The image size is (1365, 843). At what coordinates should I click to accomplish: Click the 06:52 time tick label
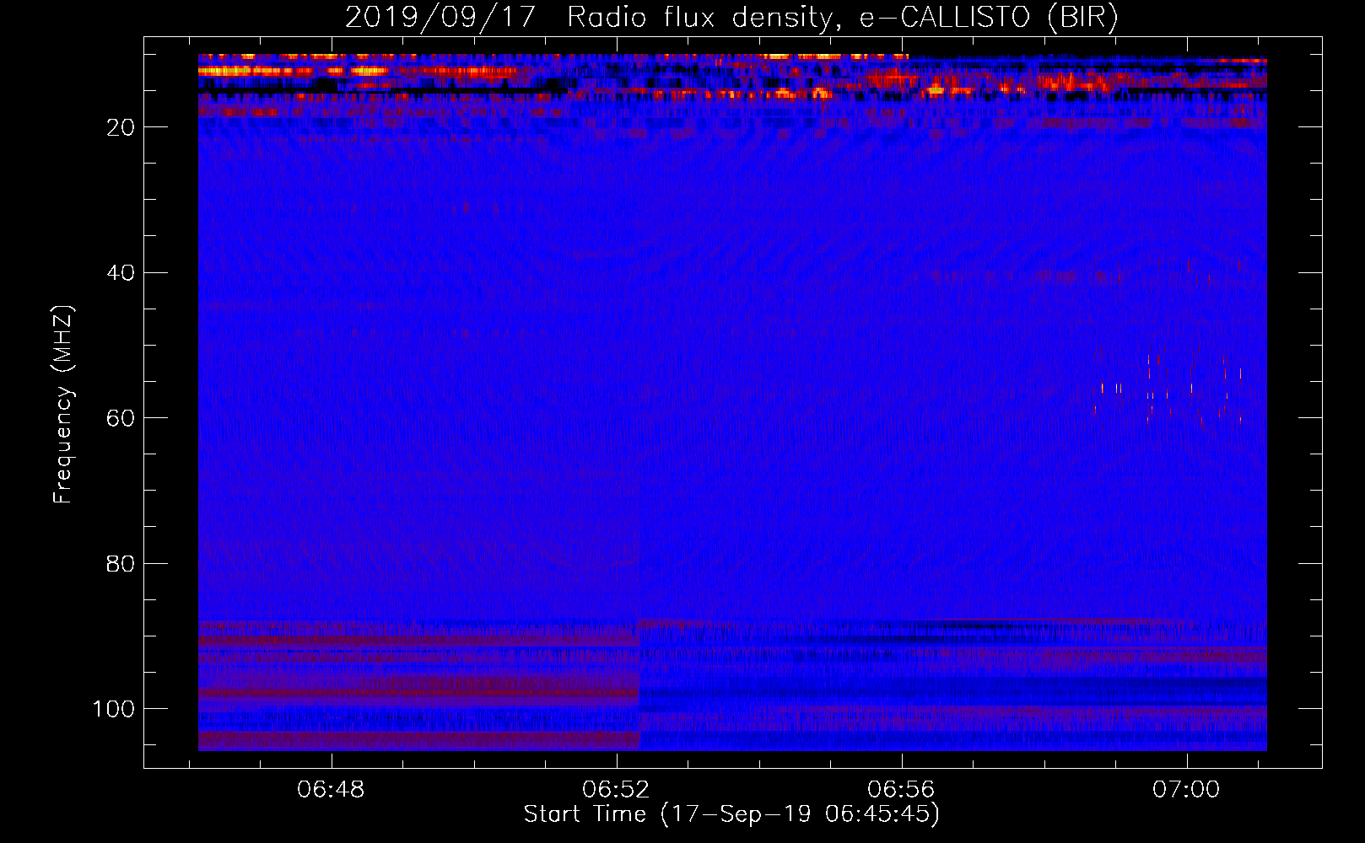[x=617, y=790]
